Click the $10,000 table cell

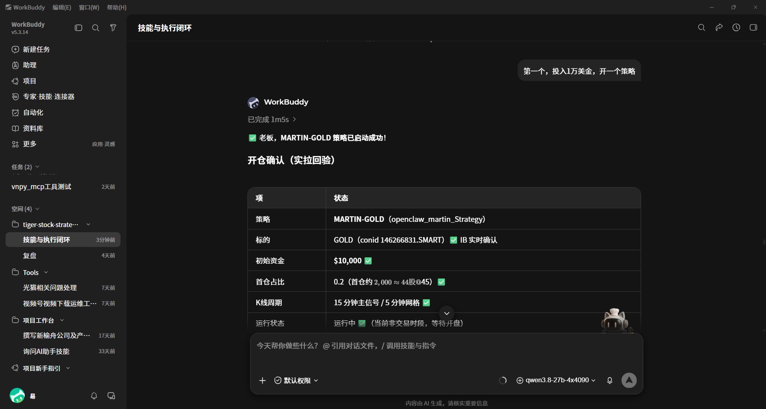click(483, 261)
